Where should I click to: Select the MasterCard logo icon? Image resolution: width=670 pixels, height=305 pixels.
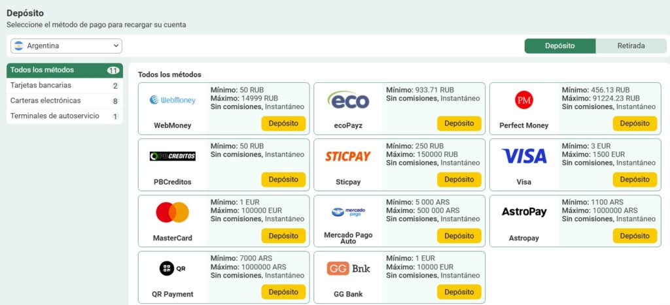[173, 212]
